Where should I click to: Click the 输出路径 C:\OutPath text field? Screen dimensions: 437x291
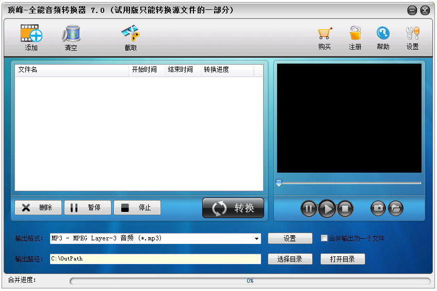click(155, 259)
